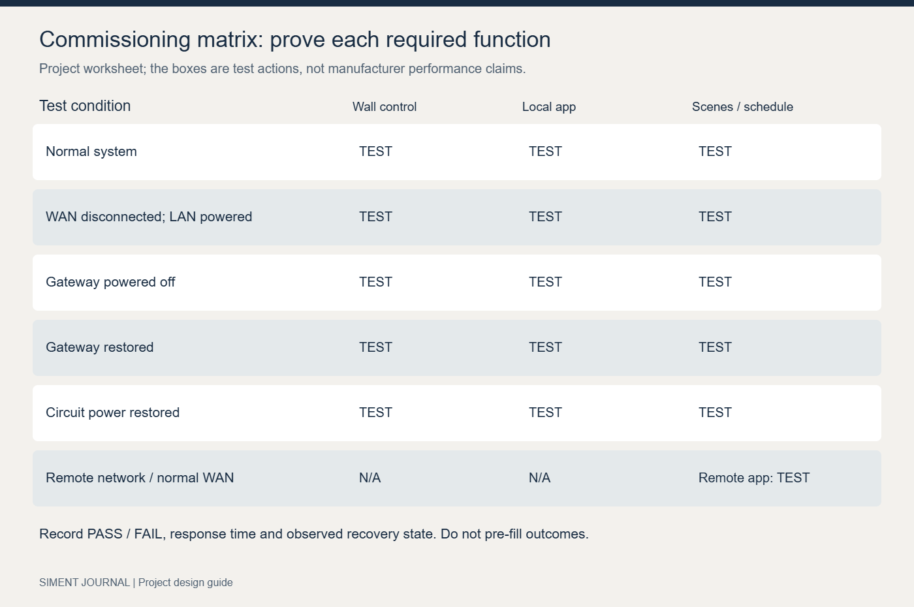Select the 'Gateway powered off' row label

(x=110, y=282)
